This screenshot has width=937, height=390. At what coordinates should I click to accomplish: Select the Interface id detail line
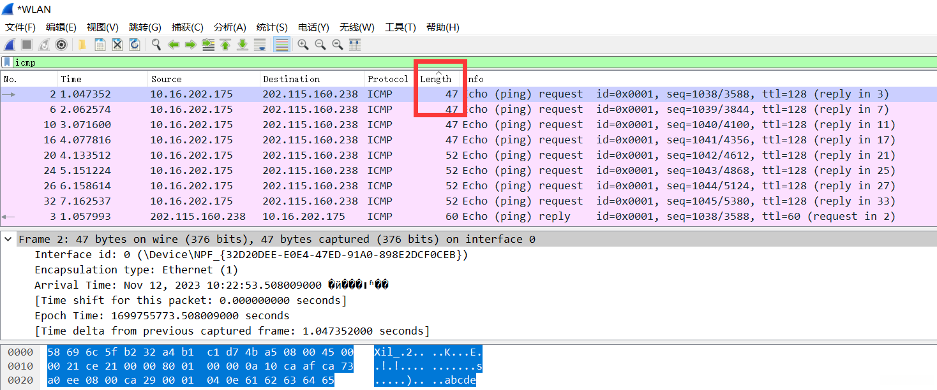click(x=251, y=255)
